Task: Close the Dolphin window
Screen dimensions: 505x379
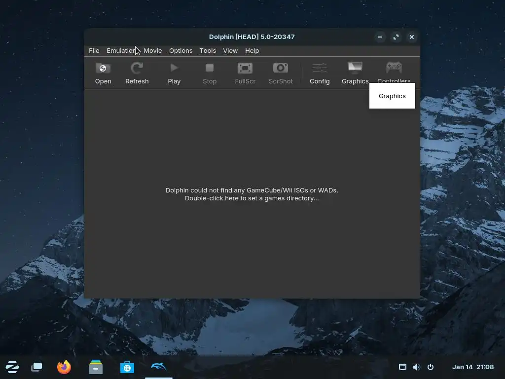Action: pos(412,37)
